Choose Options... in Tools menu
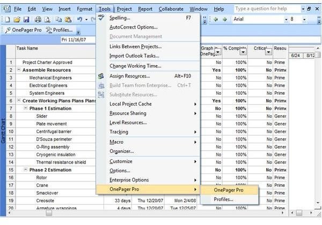The width and height of the screenshot is (322, 225). 148,171
